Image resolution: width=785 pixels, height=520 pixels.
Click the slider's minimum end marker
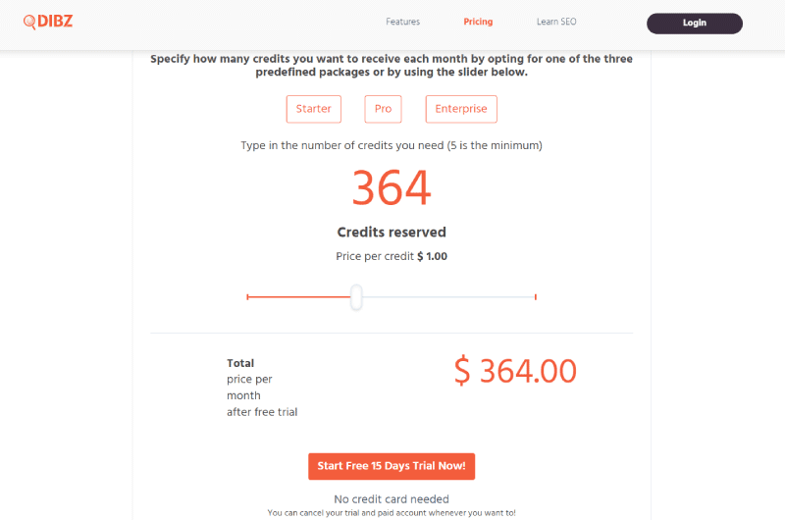coord(247,296)
